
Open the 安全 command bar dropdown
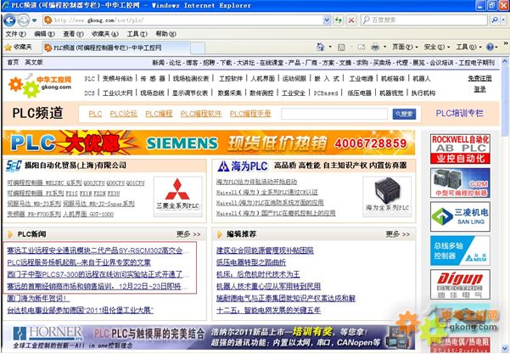click(436, 48)
